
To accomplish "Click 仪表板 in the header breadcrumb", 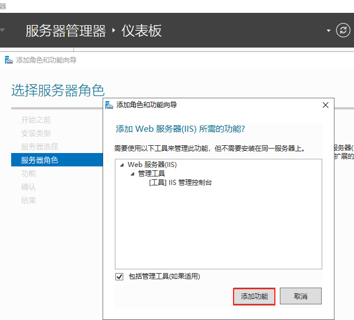I will (x=142, y=31).
